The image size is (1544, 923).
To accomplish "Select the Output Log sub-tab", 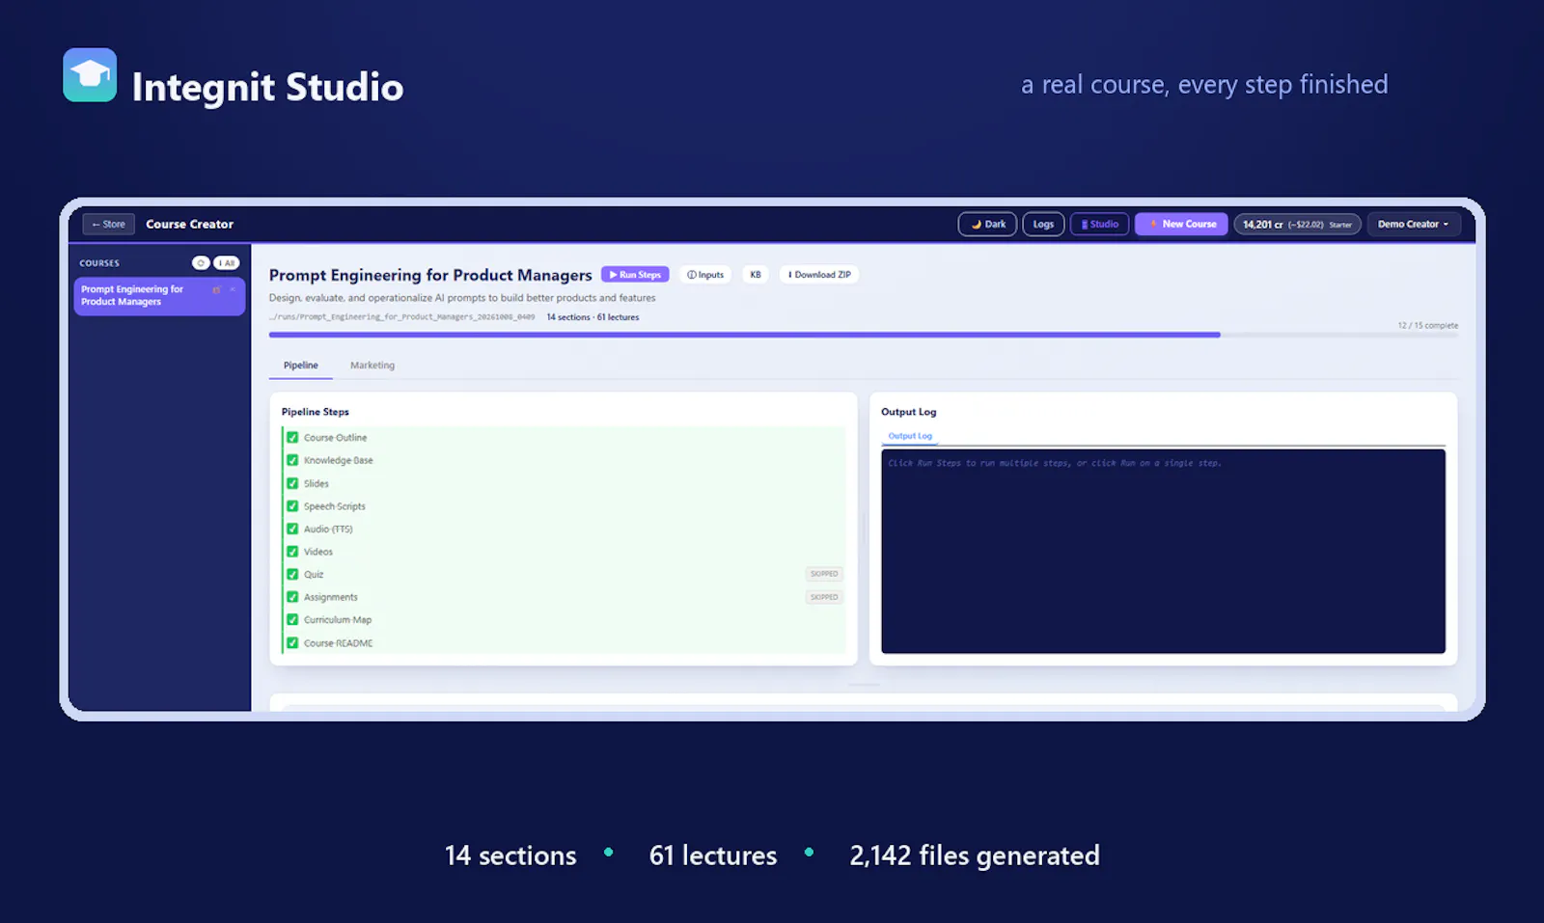I will click(x=910, y=436).
